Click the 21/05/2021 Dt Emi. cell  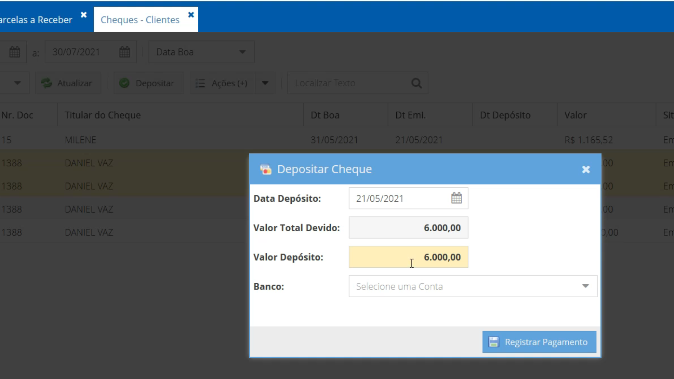tap(419, 140)
